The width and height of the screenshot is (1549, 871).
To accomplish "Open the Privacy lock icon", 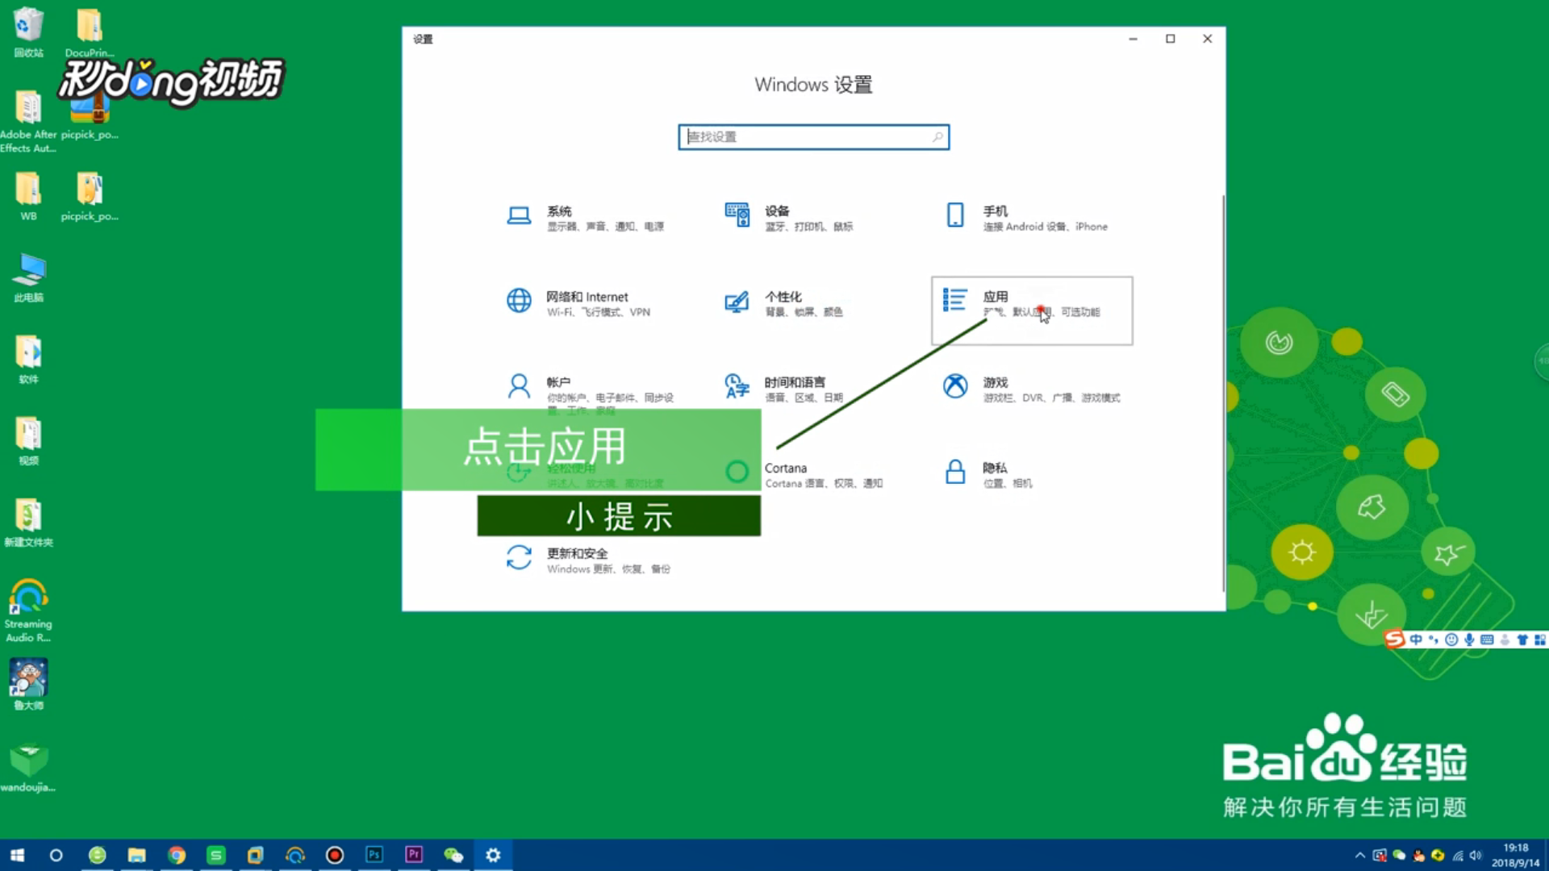I will pyautogui.click(x=955, y=472).
